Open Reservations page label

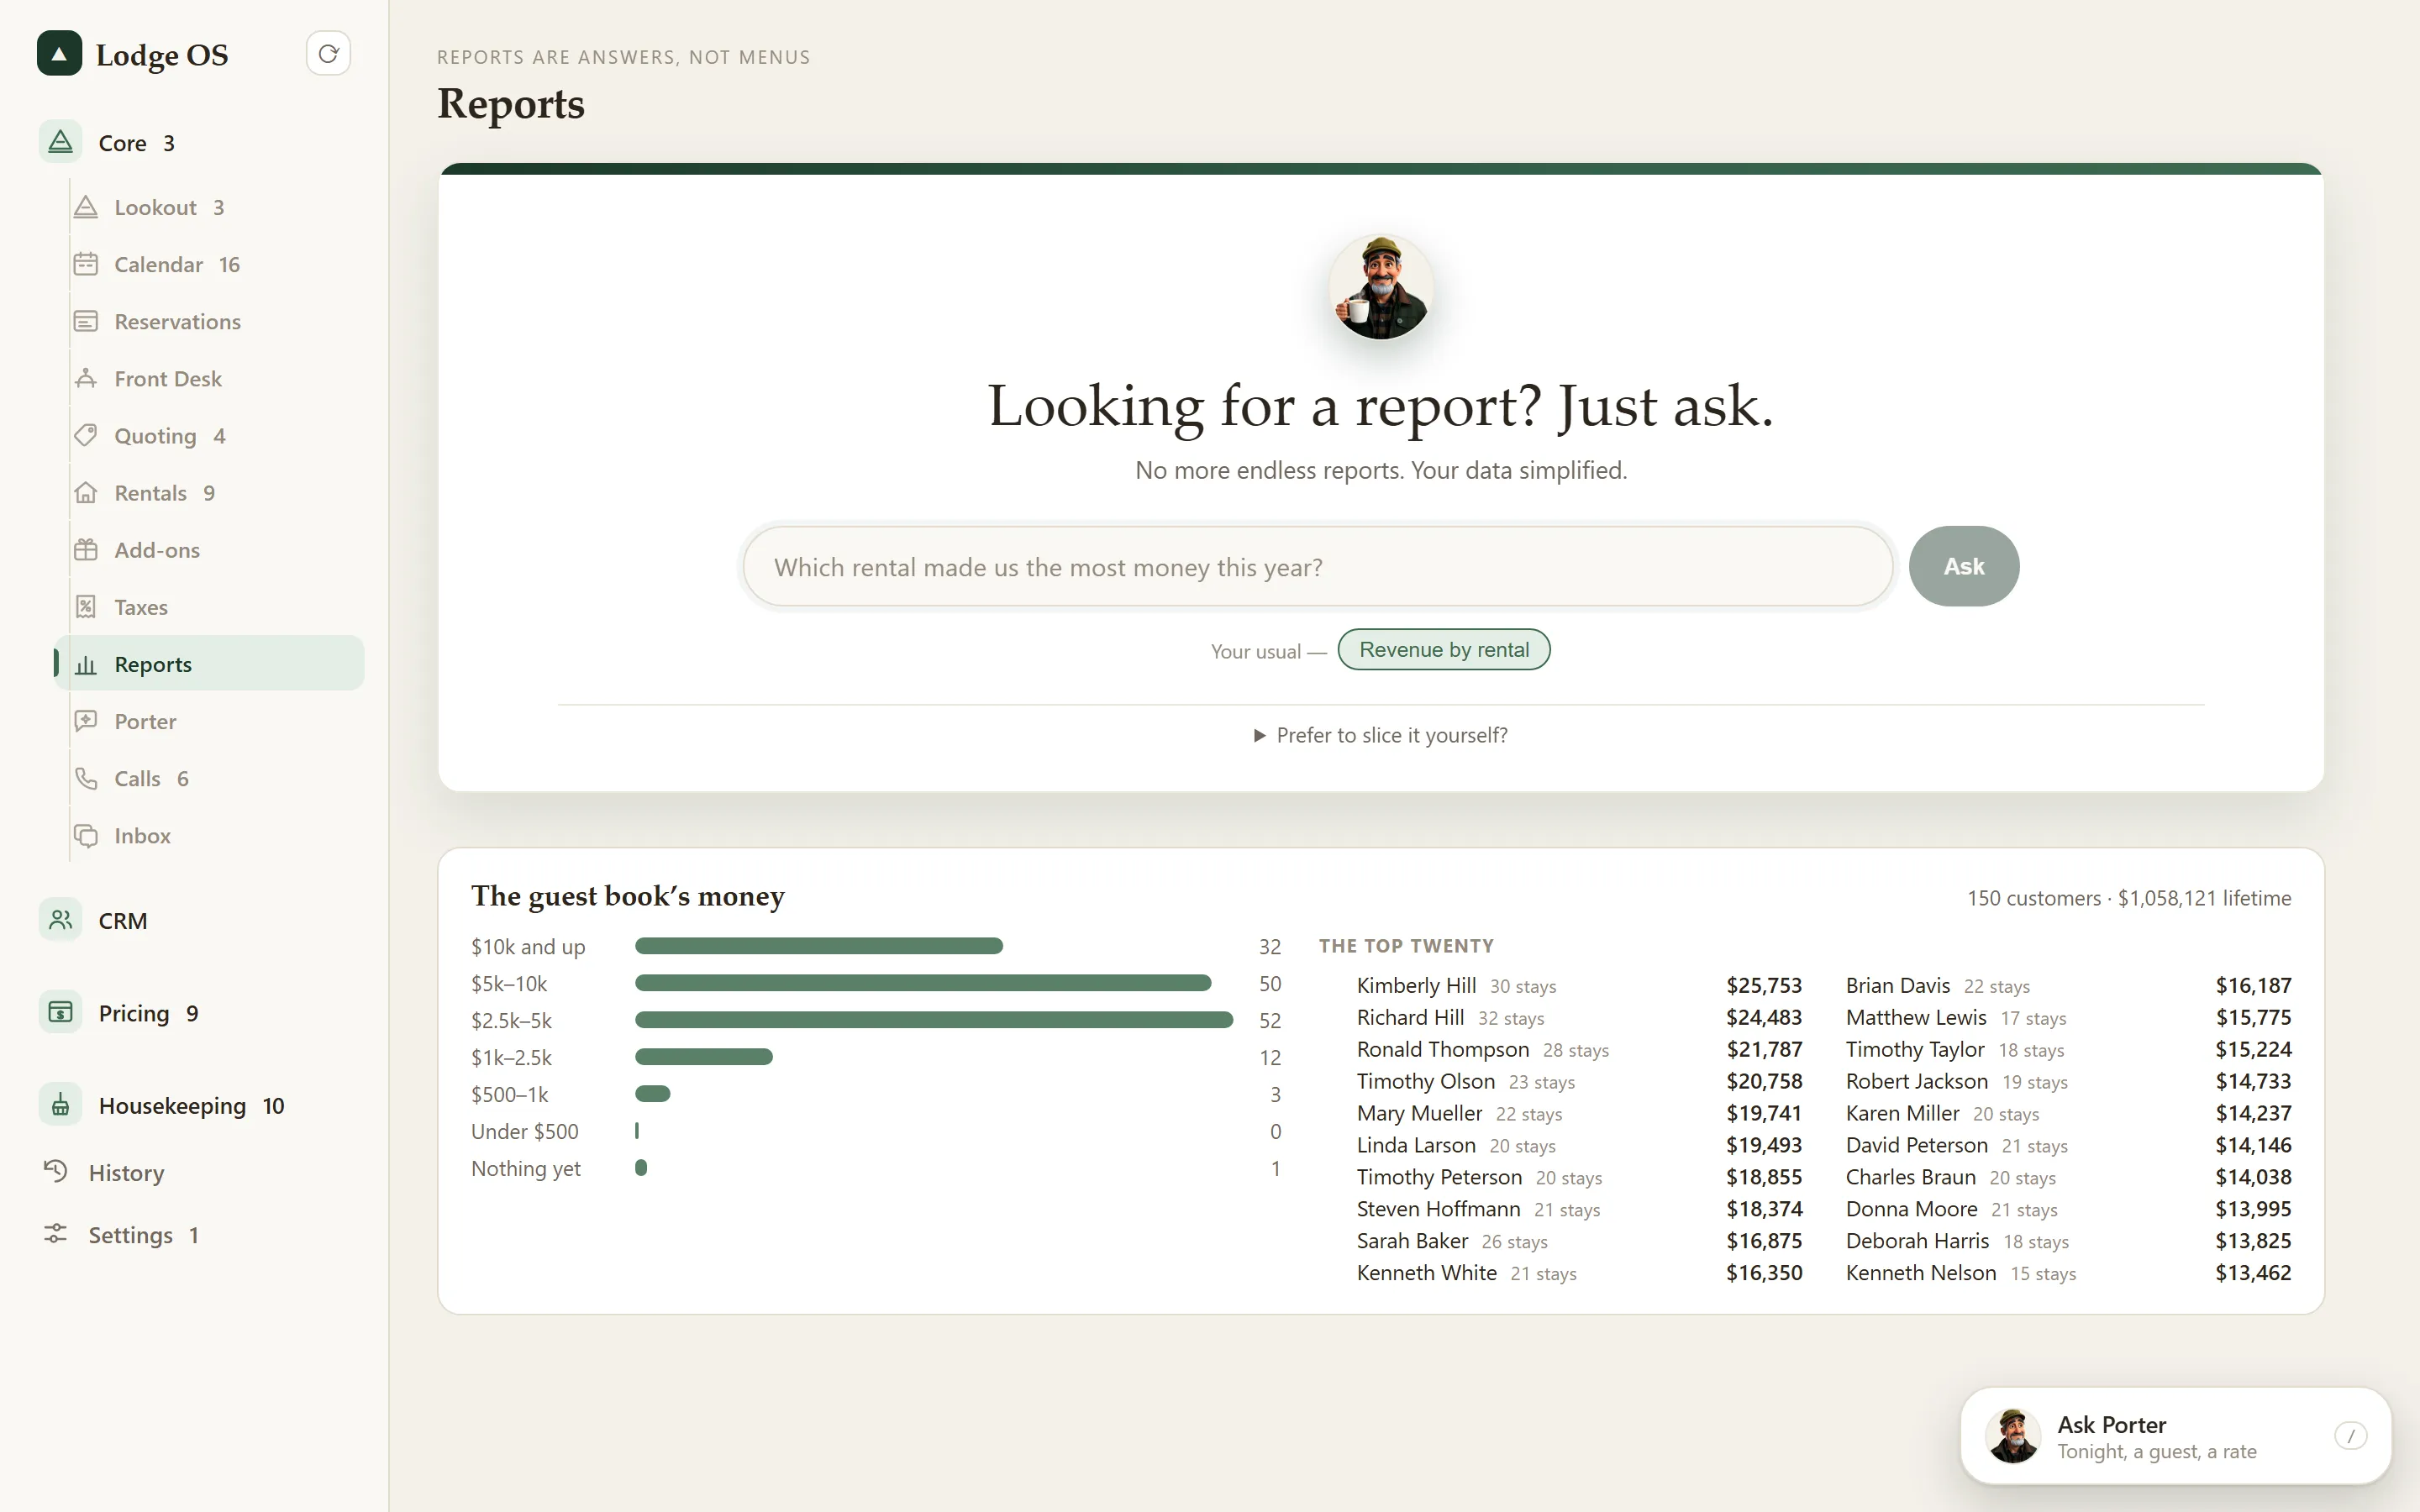coord(177,321)
